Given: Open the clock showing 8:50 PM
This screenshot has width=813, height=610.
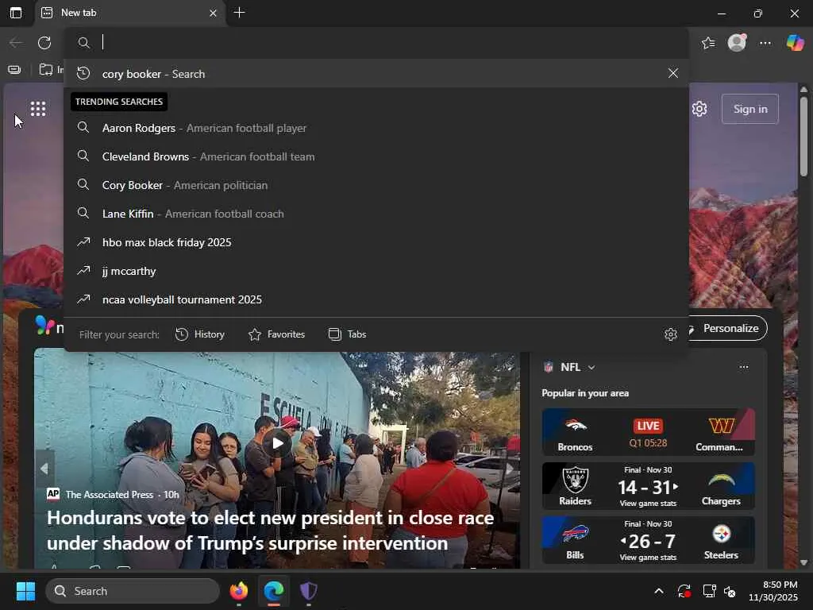Looking at the screenshot, I should tap(773, 591).
